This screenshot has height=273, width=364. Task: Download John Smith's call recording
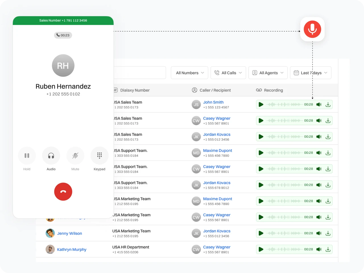click(328, 105)
